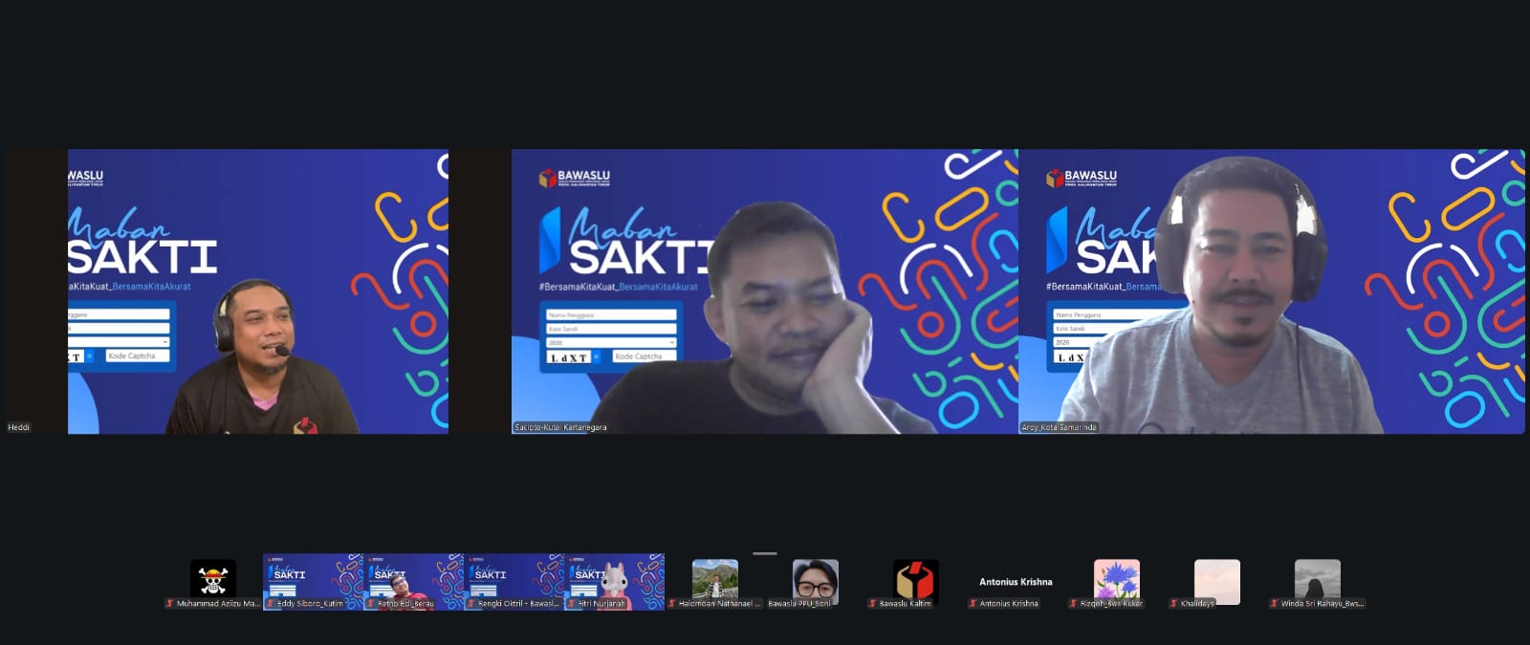Click the 'Winda Sri Rahayu_Bws...' name label

click(1322, 604)
